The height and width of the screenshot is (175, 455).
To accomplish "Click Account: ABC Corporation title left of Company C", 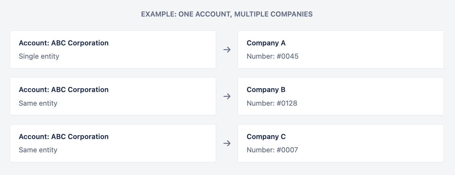I will coord(64,137).
